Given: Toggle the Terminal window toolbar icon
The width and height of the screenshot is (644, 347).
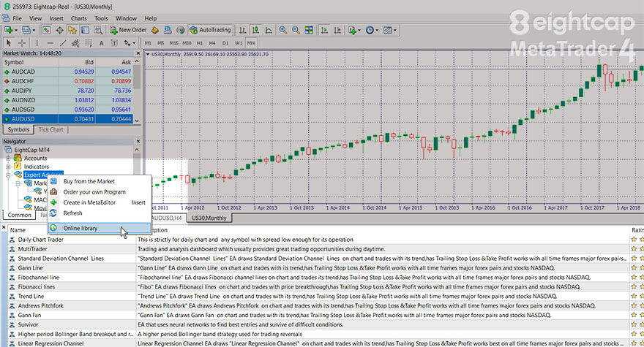Looking at the screenshot, I should tap(85, 30).
